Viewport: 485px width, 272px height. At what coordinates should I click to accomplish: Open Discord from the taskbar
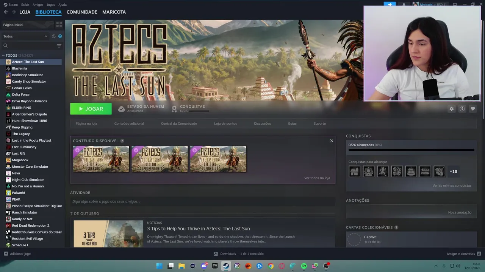click(204, 266)
